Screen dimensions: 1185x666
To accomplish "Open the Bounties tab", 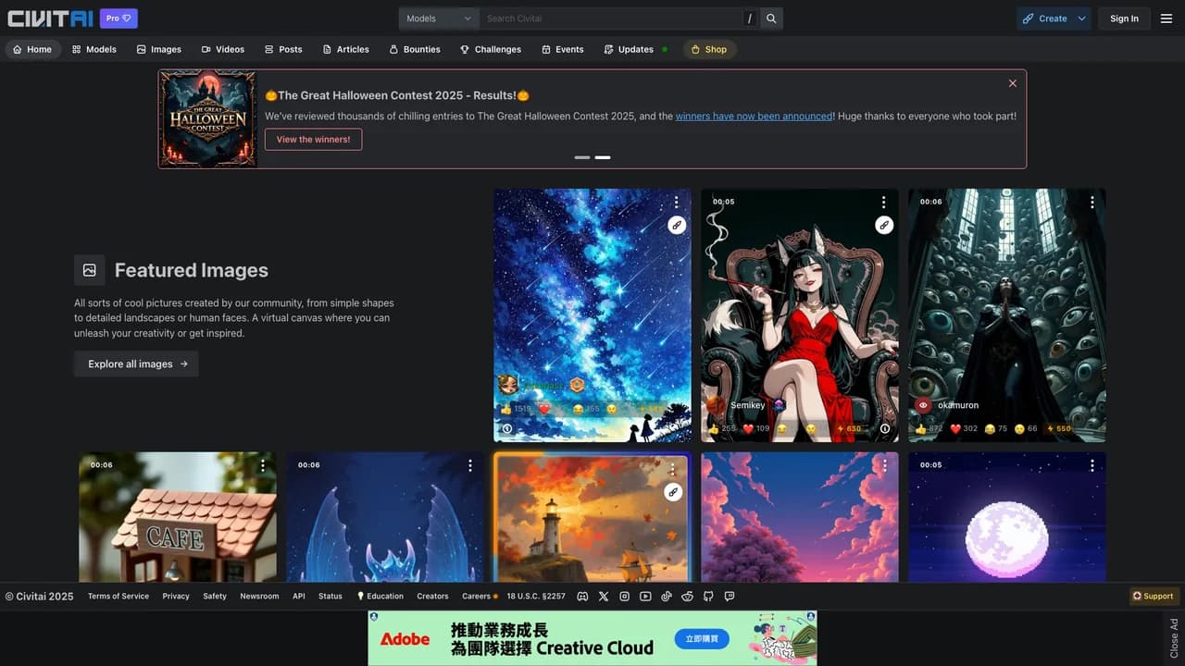I will click(x=415, y=49).
